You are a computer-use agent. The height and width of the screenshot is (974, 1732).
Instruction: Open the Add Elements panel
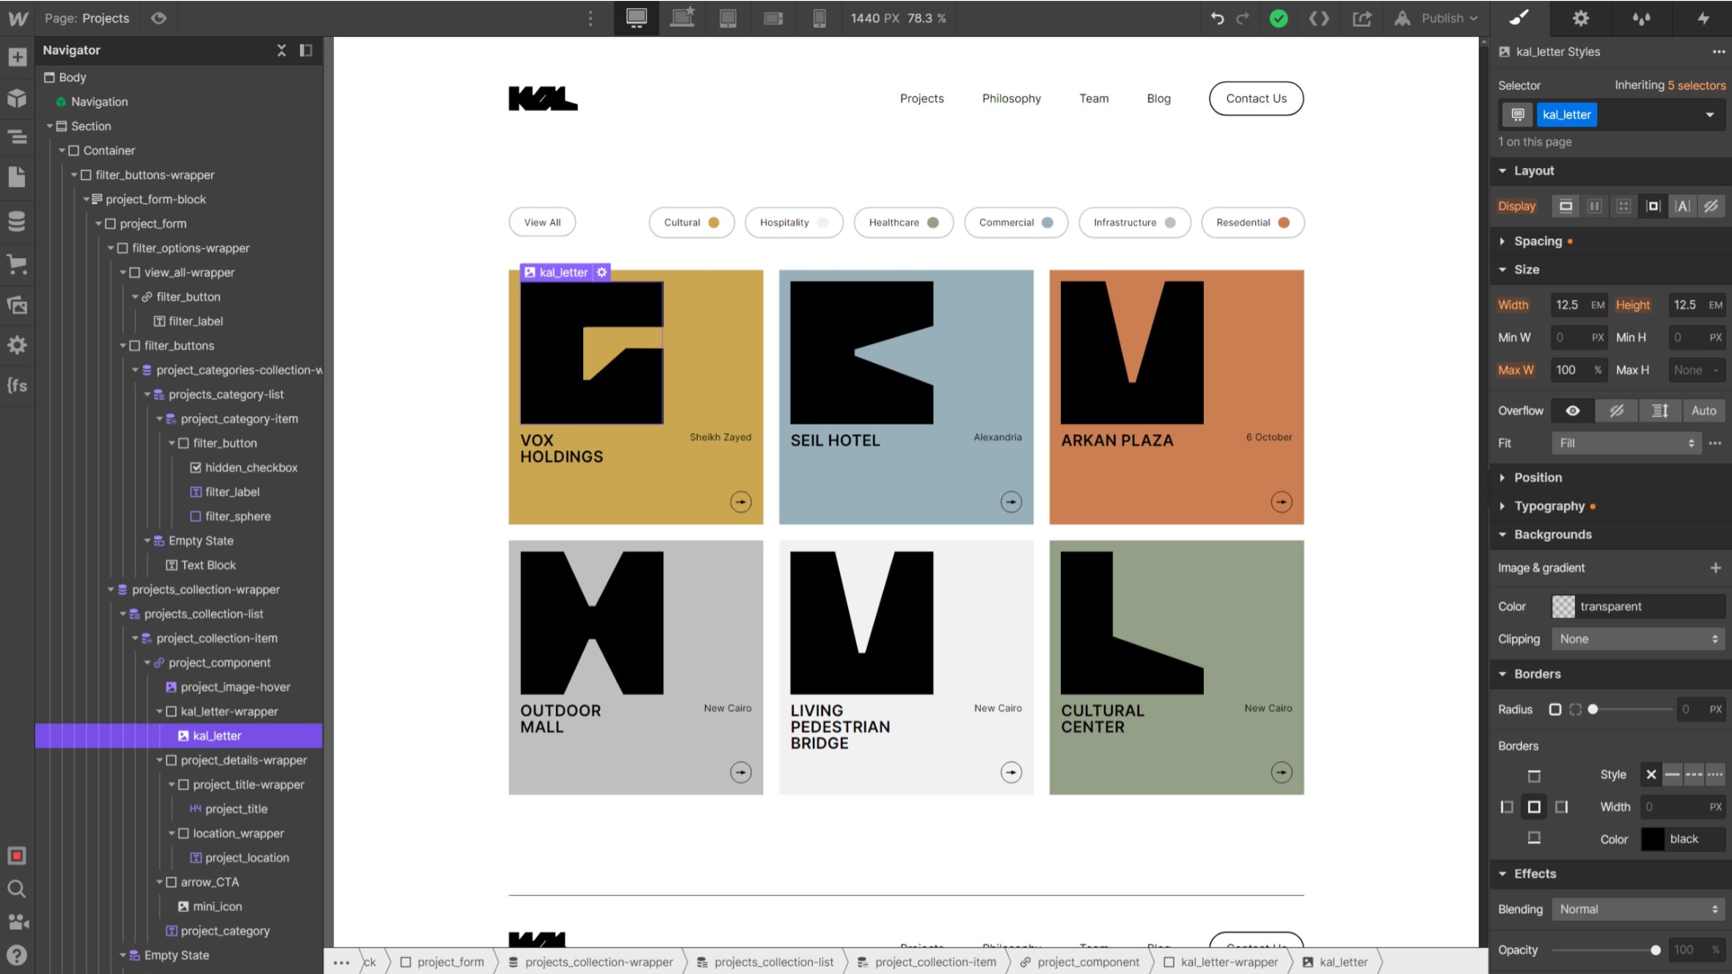point(18,57)
